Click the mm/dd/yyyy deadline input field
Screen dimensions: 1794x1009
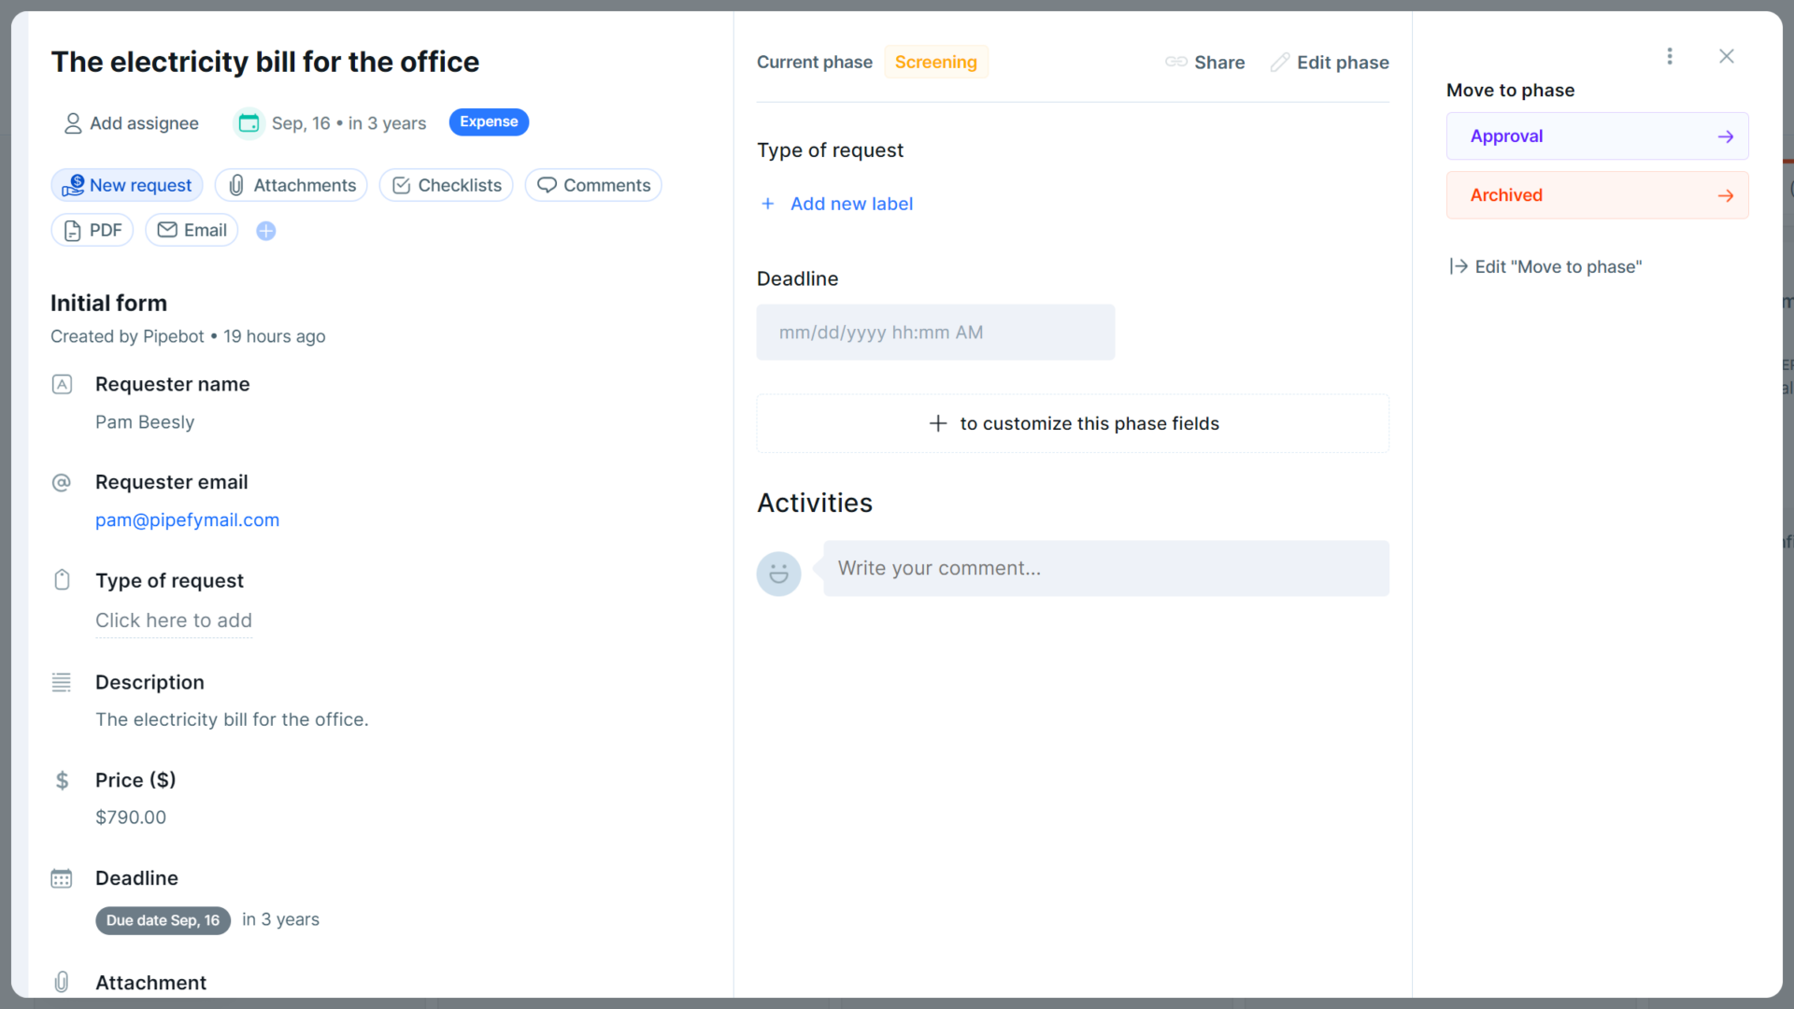tap(935, 332)
